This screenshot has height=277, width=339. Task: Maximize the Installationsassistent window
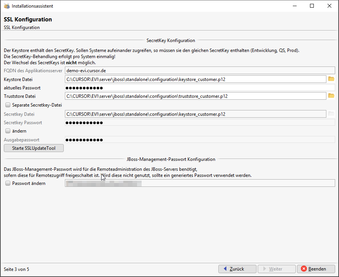tap(312, 6)
